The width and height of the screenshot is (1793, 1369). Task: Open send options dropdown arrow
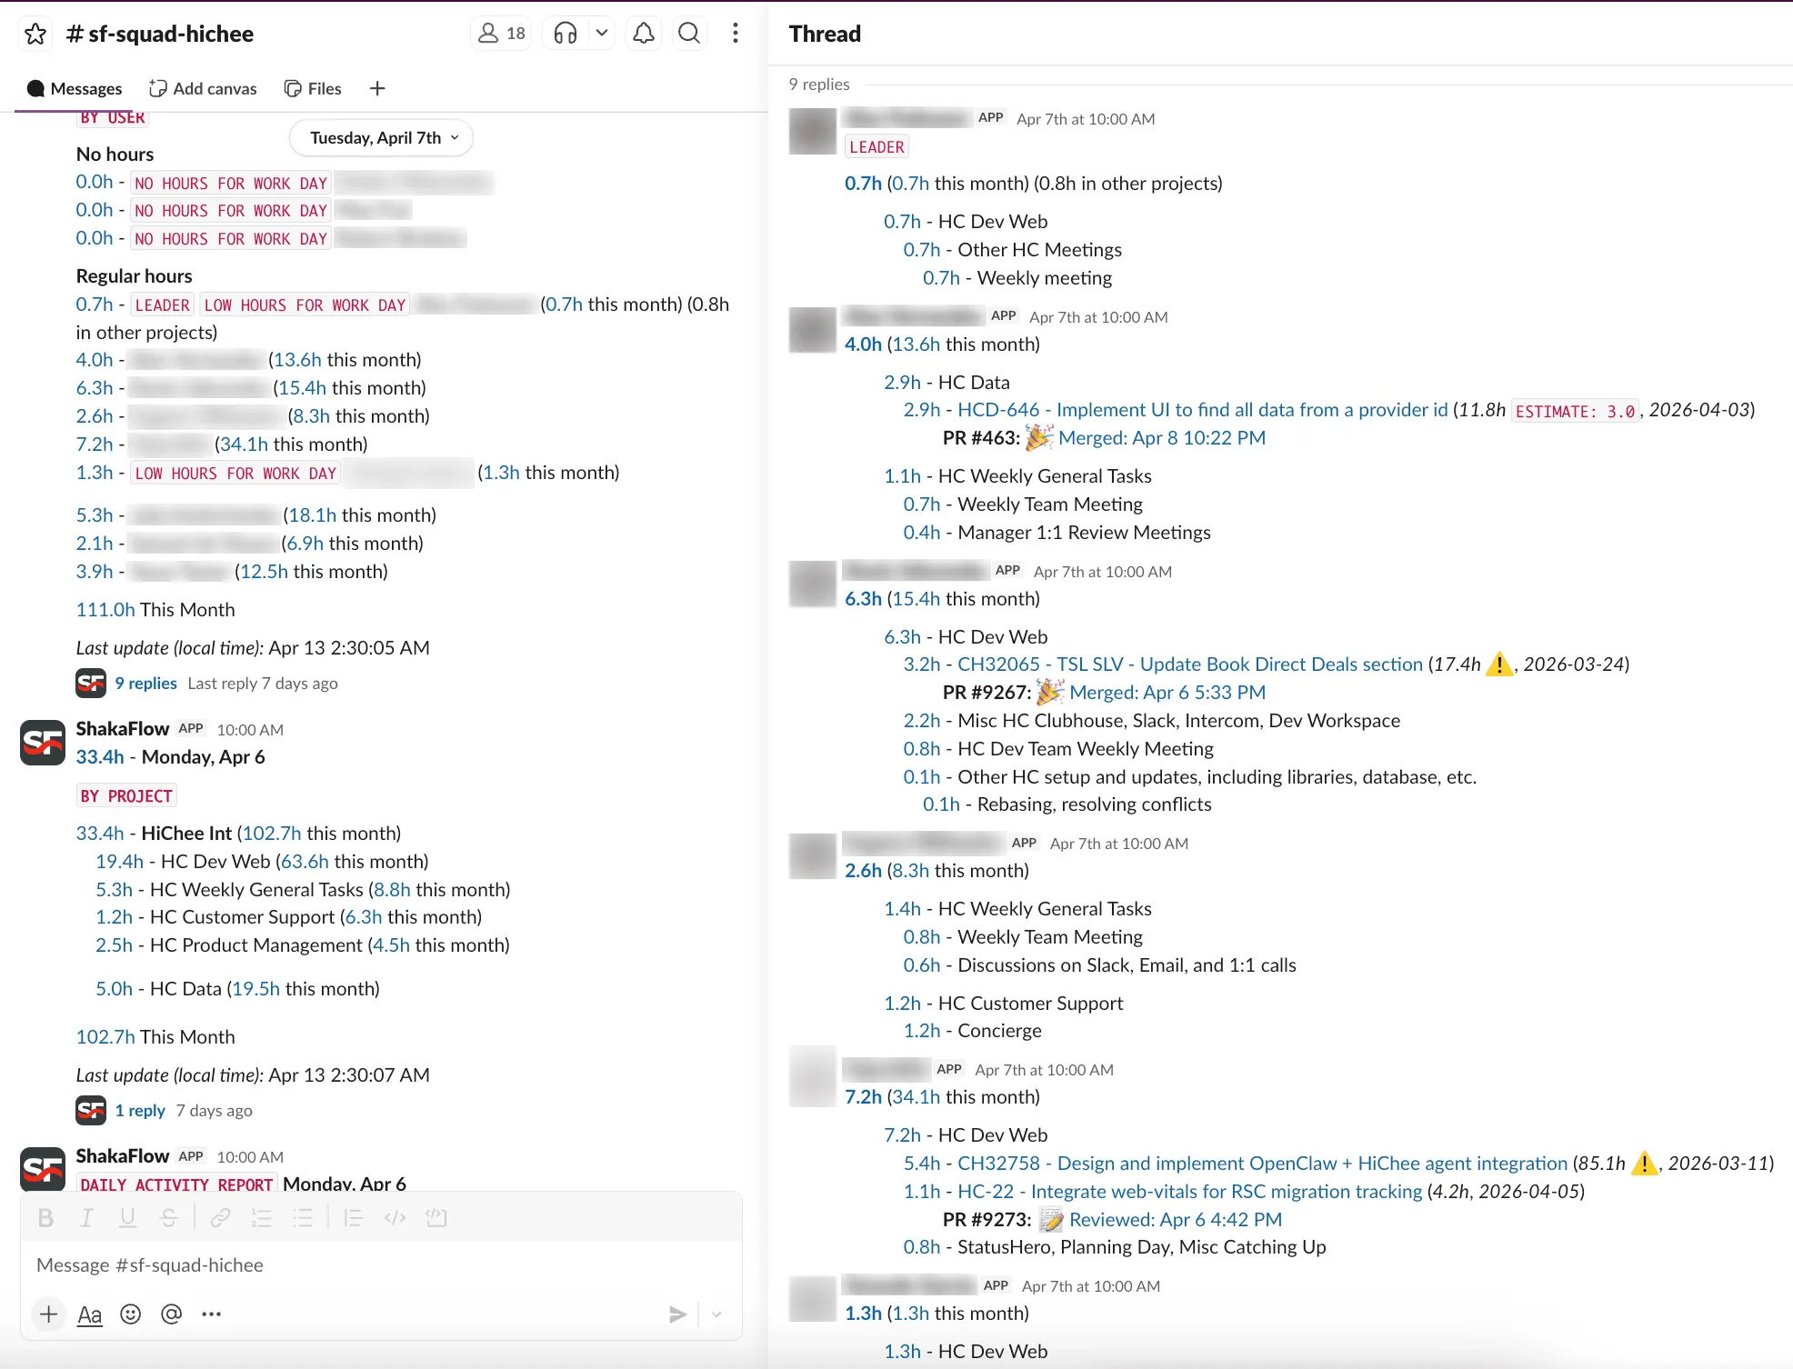pyautogui.click(x=716, y=1314)
